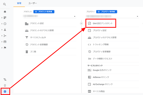Expand the Acquisition section arrow
The width and height of the screenshot is (143, 95).
pyautogui.click(x=2, y=36)
